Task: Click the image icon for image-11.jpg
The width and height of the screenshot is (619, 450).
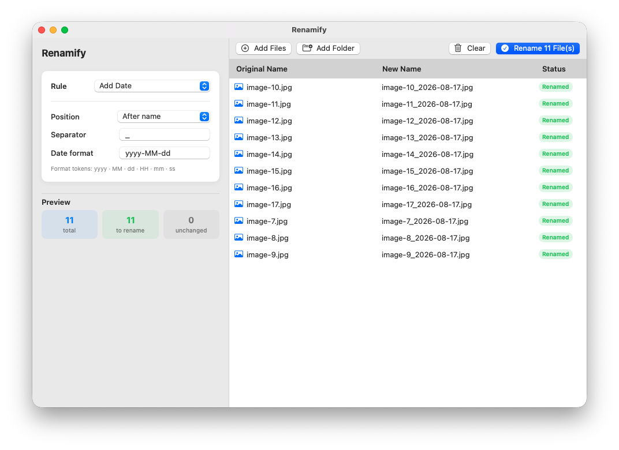Action: click(x=239, y=104)
